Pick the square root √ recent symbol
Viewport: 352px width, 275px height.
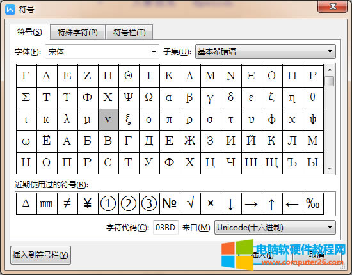tap(190, 203)
